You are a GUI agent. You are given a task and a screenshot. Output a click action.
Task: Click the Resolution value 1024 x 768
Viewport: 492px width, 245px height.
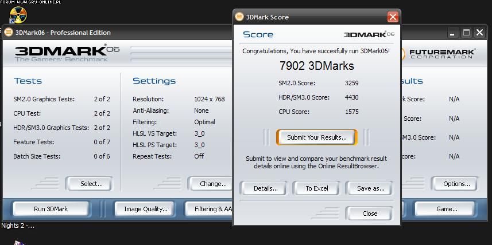pos(210,99)
